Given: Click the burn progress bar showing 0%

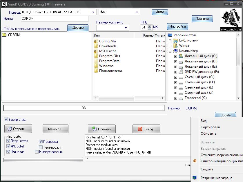Looking at the screenshot, I should pos(84,108).
